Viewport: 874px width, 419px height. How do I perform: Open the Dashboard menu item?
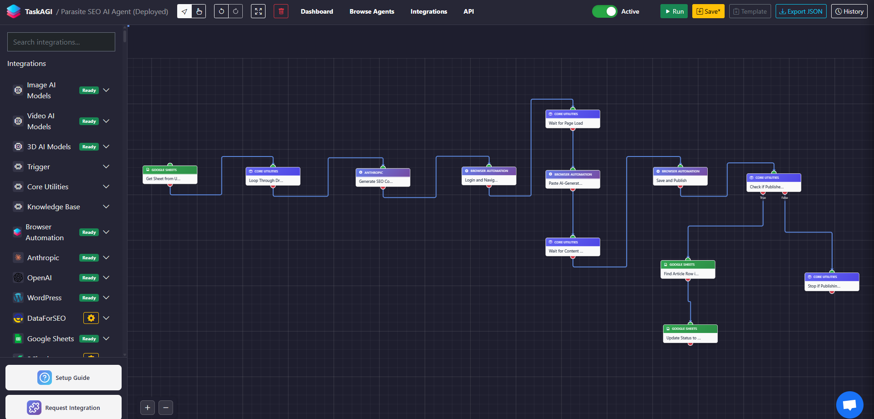(317, 11)
